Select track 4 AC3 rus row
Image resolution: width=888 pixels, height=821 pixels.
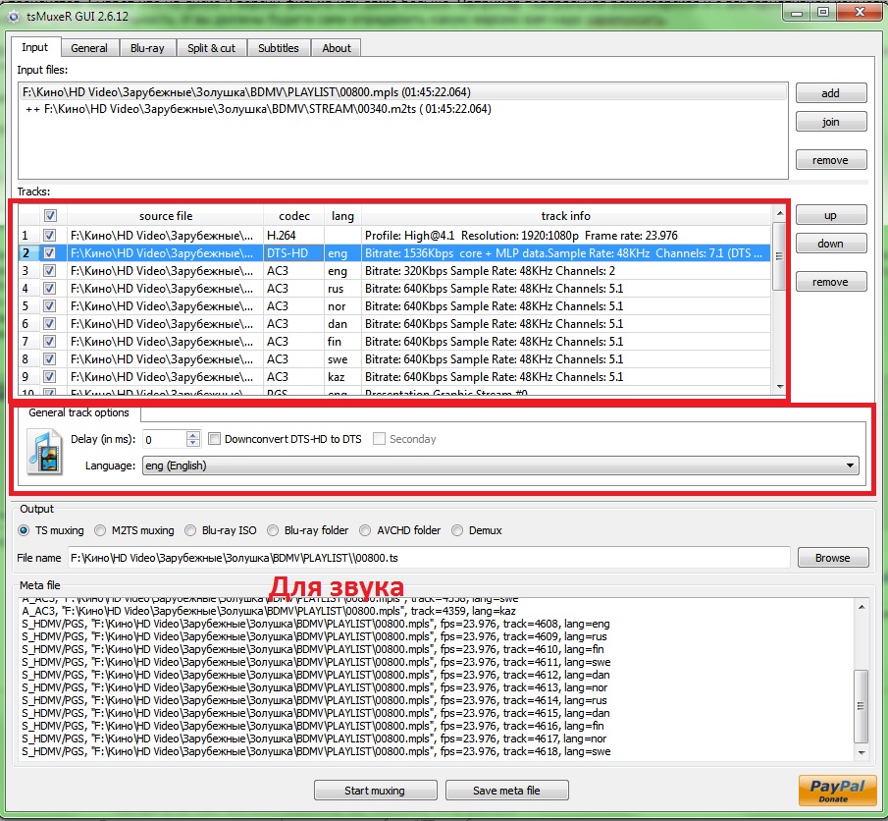(x=394, y=289)
